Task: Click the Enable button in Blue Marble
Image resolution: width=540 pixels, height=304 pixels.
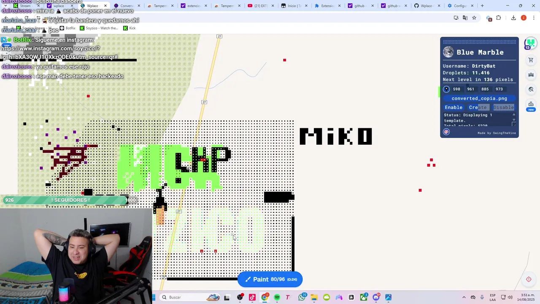Action: pos(454,107)
